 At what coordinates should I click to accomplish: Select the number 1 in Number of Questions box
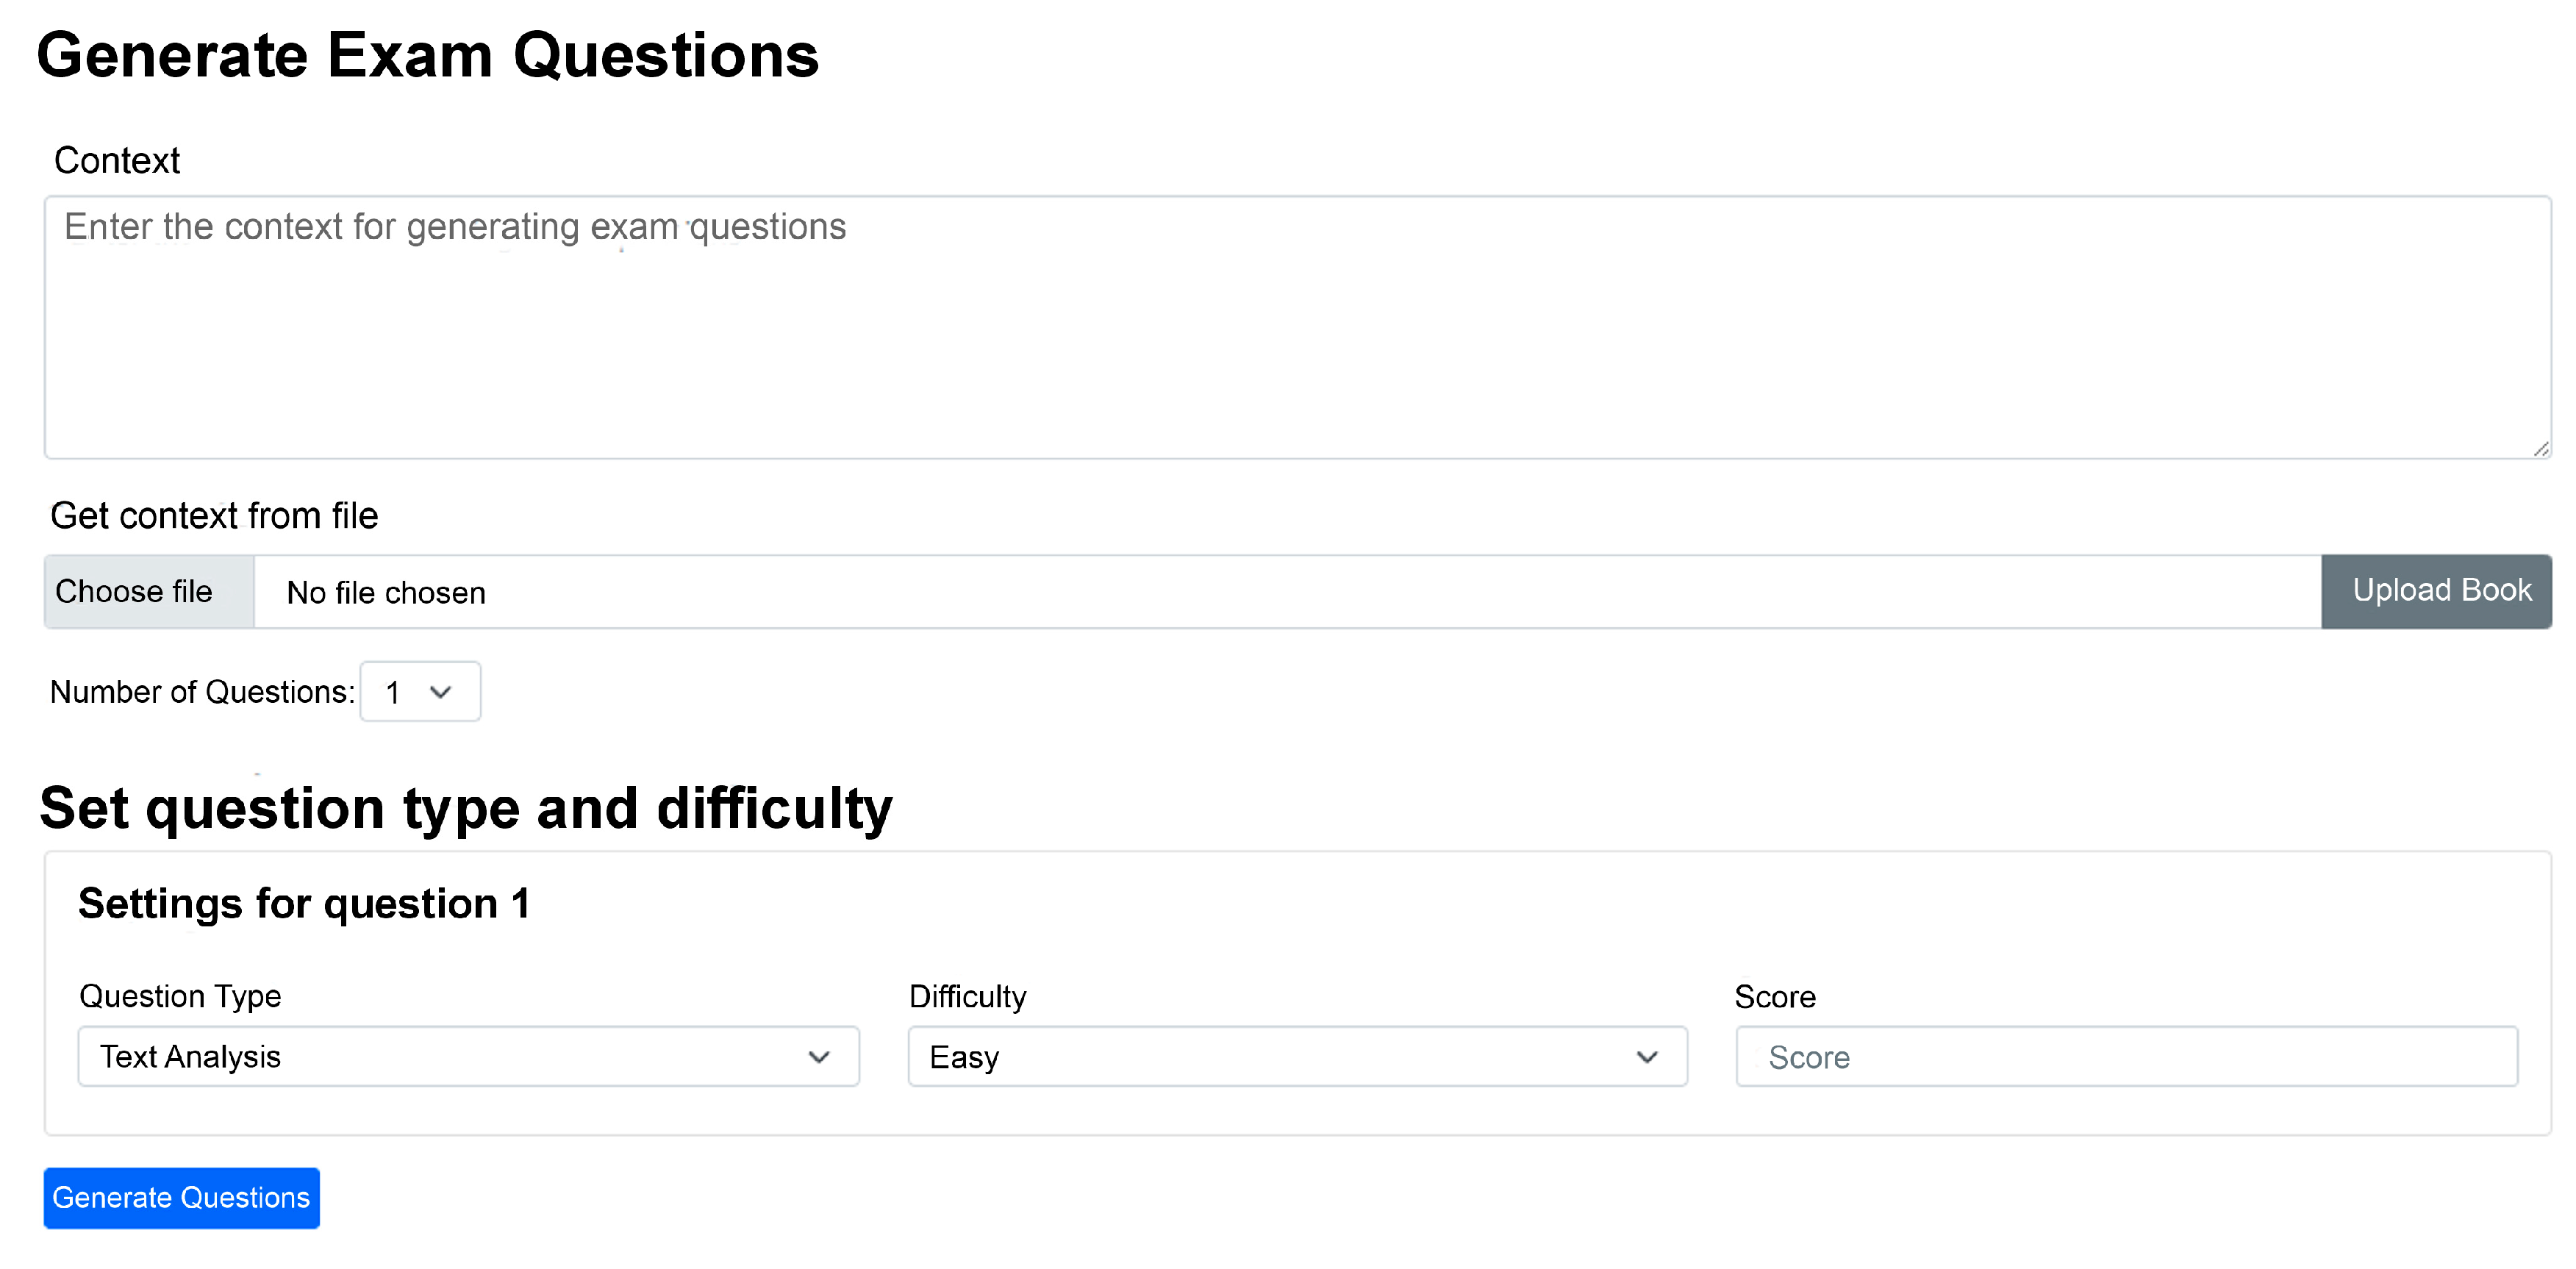click(394, 692)
